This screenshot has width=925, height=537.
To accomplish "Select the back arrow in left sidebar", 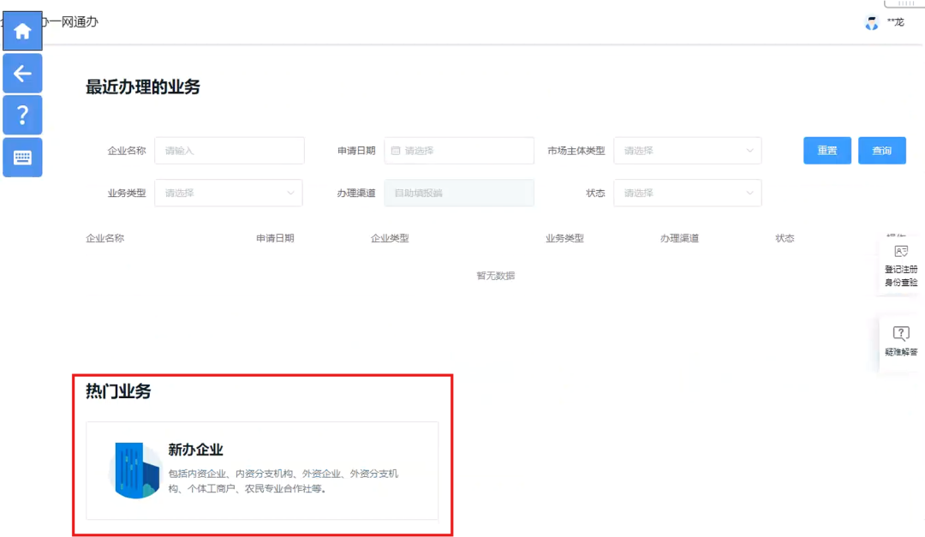I will [x=21, y=74].
